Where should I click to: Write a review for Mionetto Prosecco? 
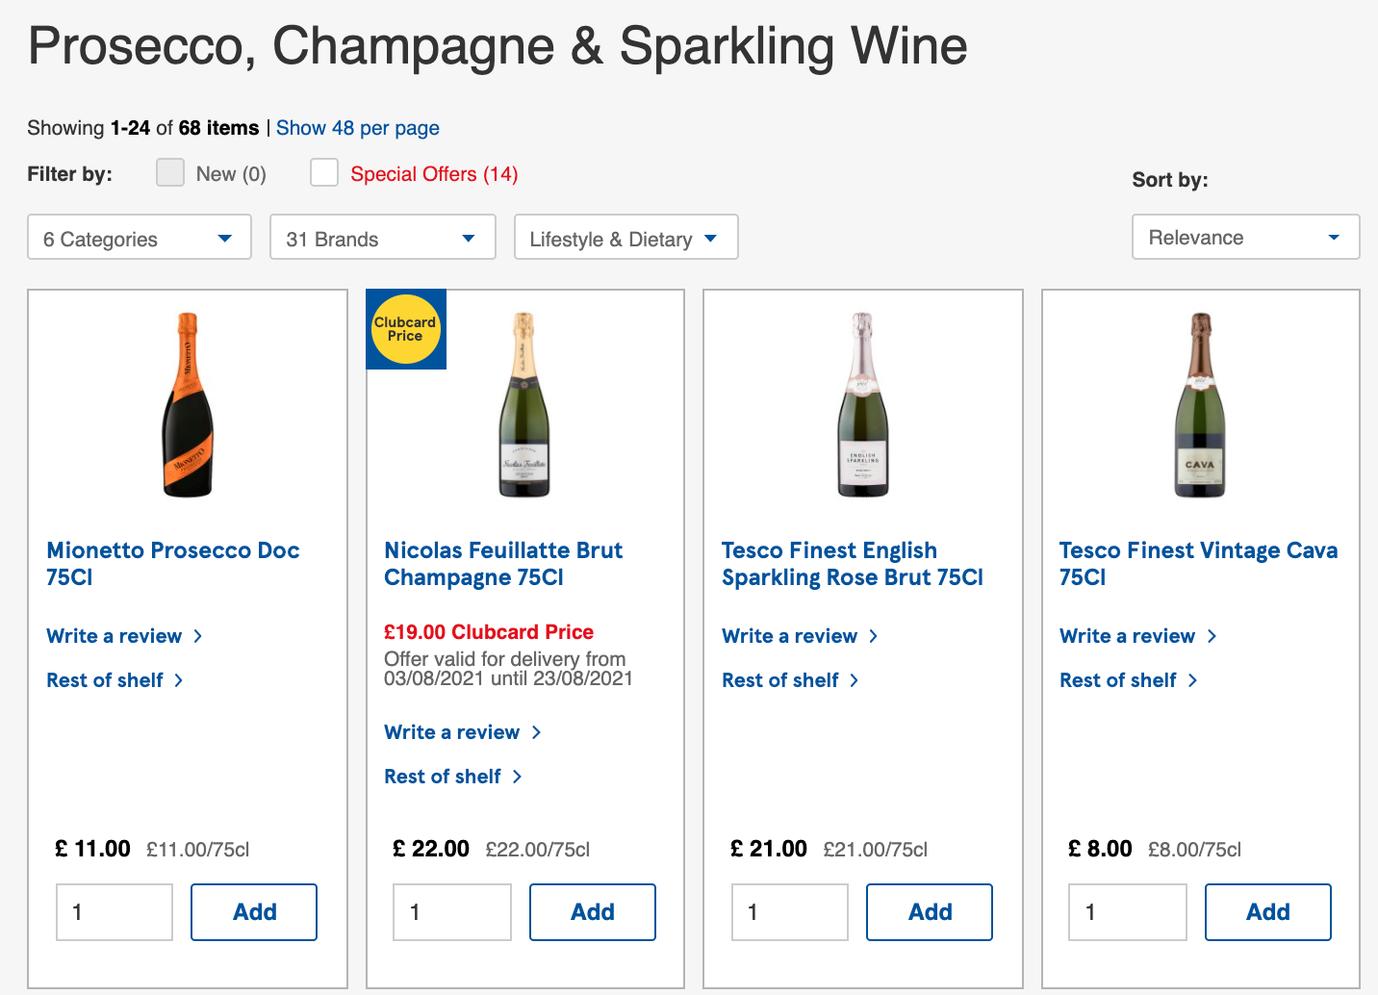[x=114, y=635]
